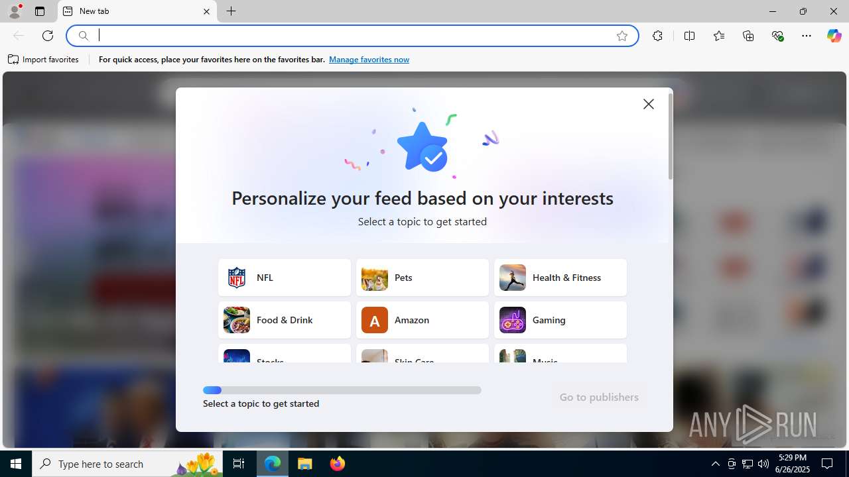Click Go to publishers button
Screen dimensions: 849x477
599,397
